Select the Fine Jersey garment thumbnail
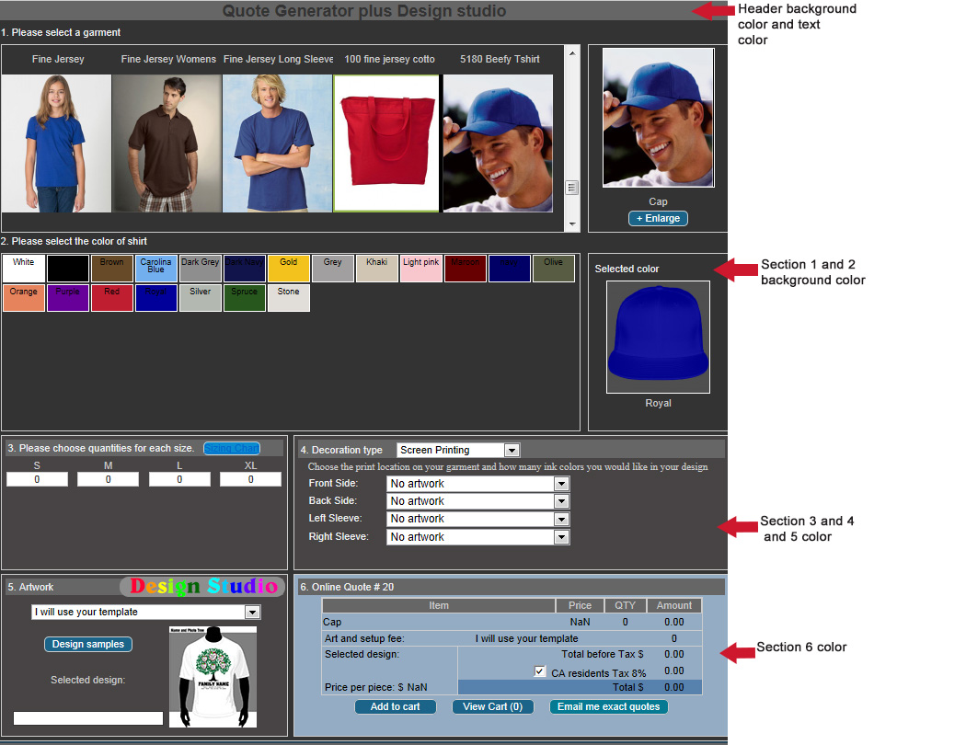The image size is (966, 745). pos(57,143)
